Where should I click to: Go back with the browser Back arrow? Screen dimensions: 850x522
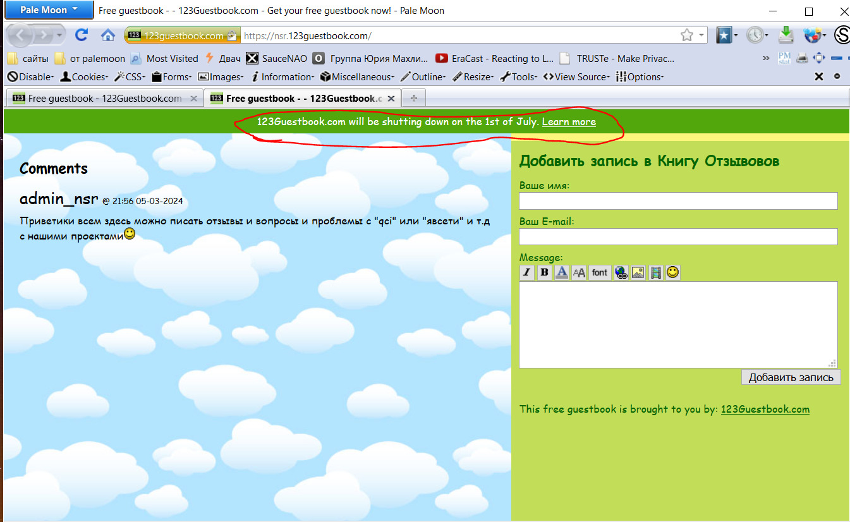pos(21,35)
